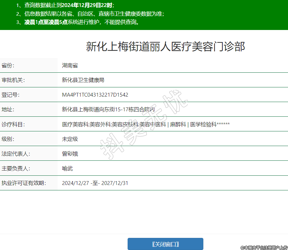Click the level value 未定级
Screen dimensions: 288x250
pyautogui.click(x=70, y=139)
